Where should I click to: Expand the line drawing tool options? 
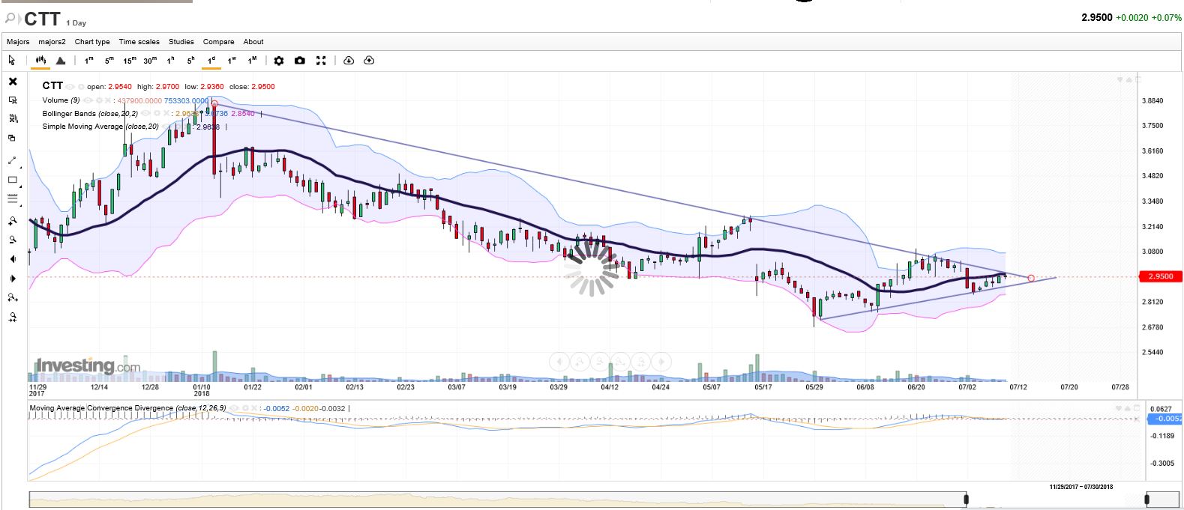coord(20,166)
